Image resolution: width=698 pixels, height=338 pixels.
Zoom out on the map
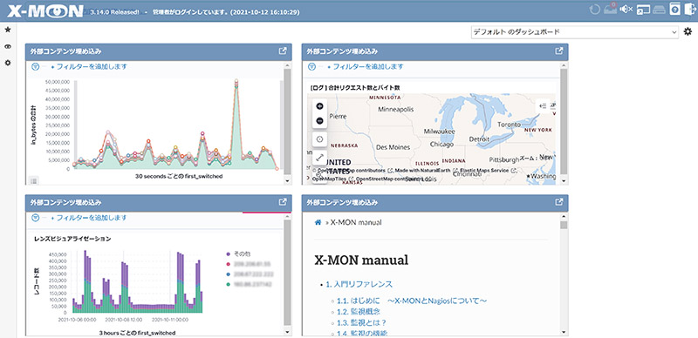(x=319, y=120)
